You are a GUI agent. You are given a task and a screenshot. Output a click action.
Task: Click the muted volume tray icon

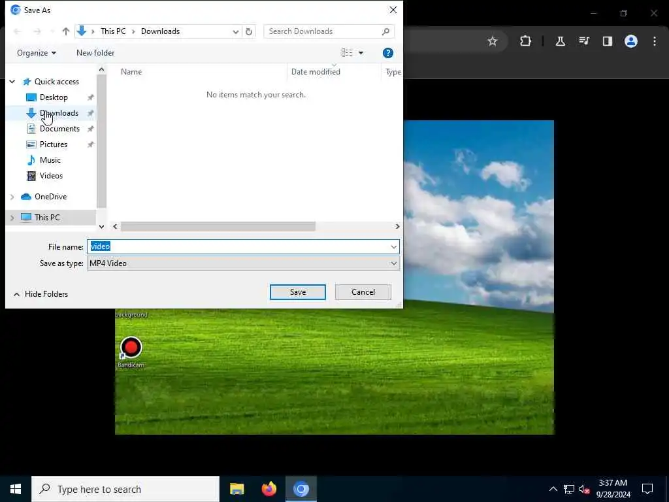tap(585, 489)
